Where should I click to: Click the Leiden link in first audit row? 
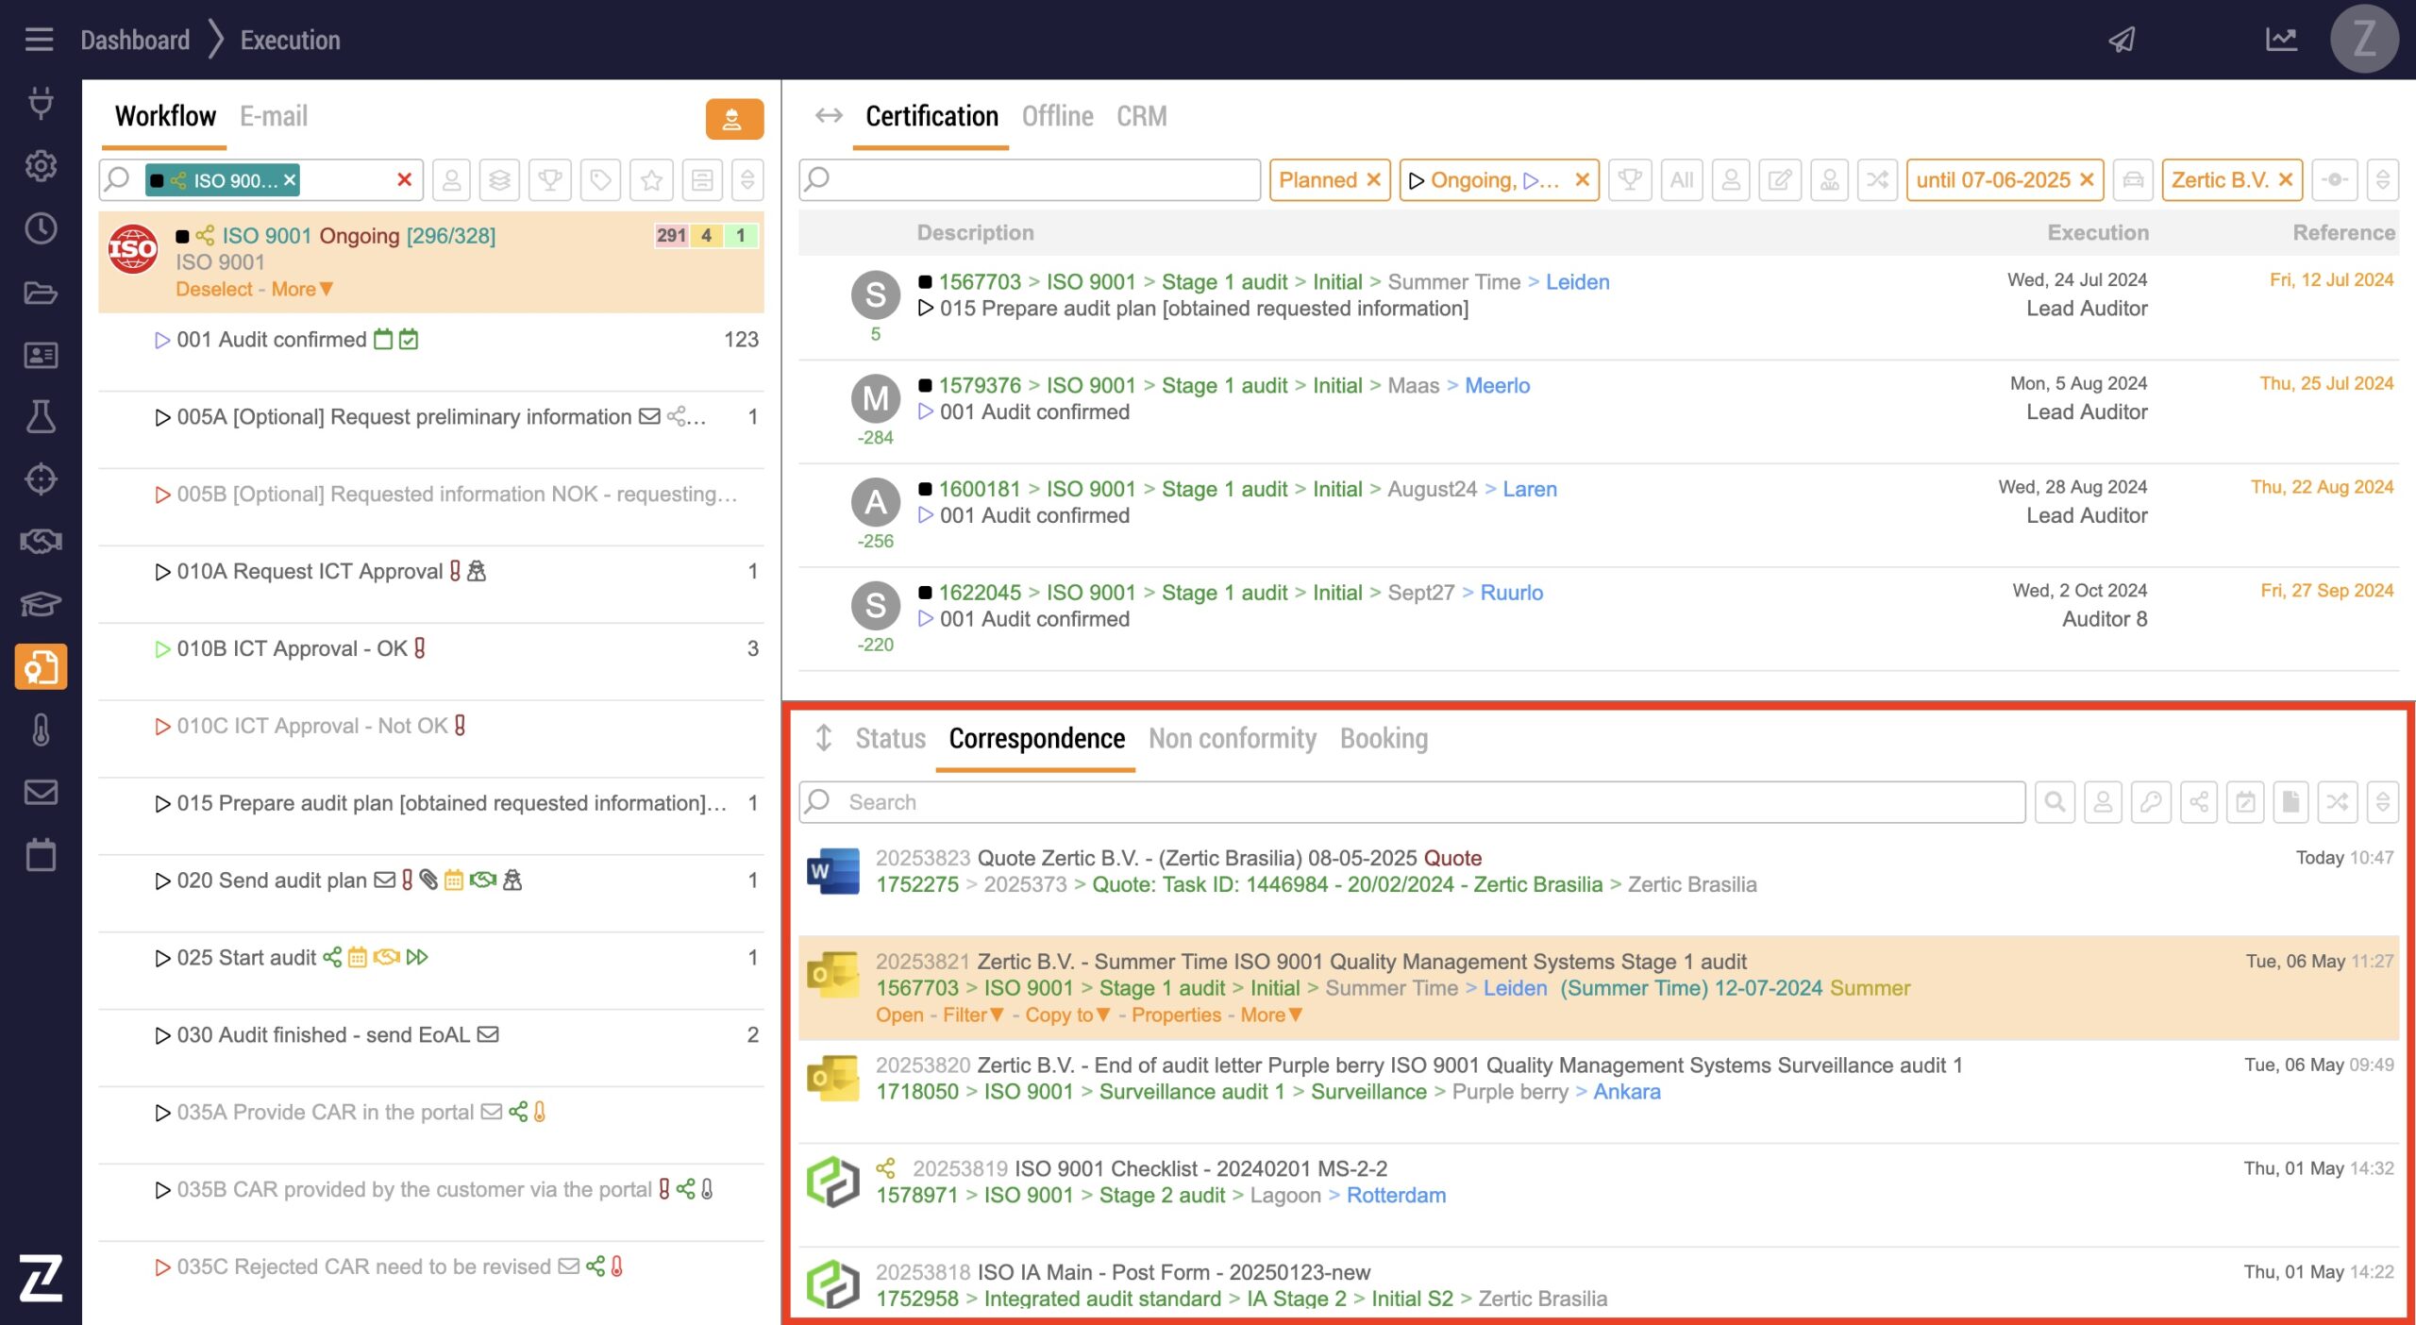click(x=1576, y=281)
